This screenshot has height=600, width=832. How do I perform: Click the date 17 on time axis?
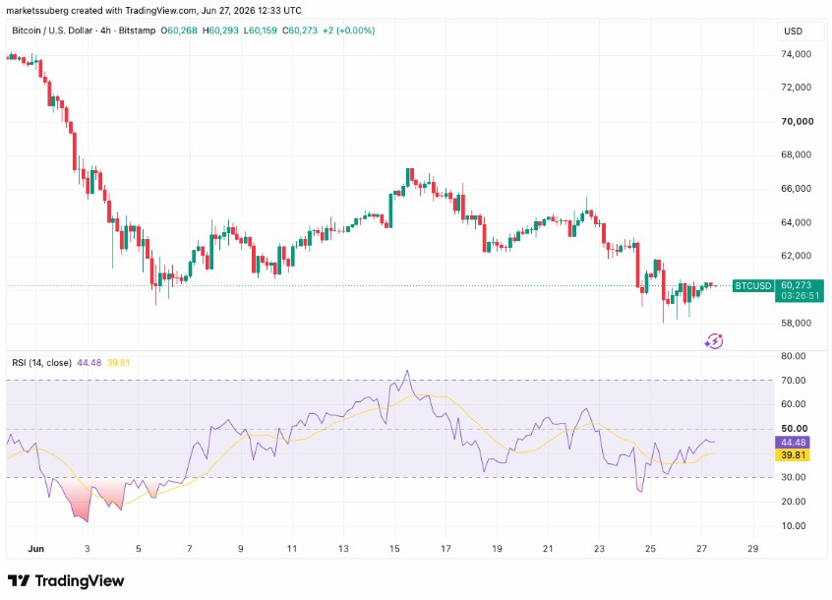(x=446, y=549)
